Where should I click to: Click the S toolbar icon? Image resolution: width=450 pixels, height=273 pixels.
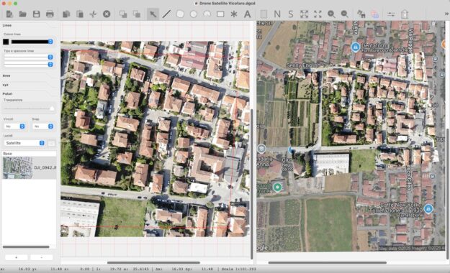(291, 14)
